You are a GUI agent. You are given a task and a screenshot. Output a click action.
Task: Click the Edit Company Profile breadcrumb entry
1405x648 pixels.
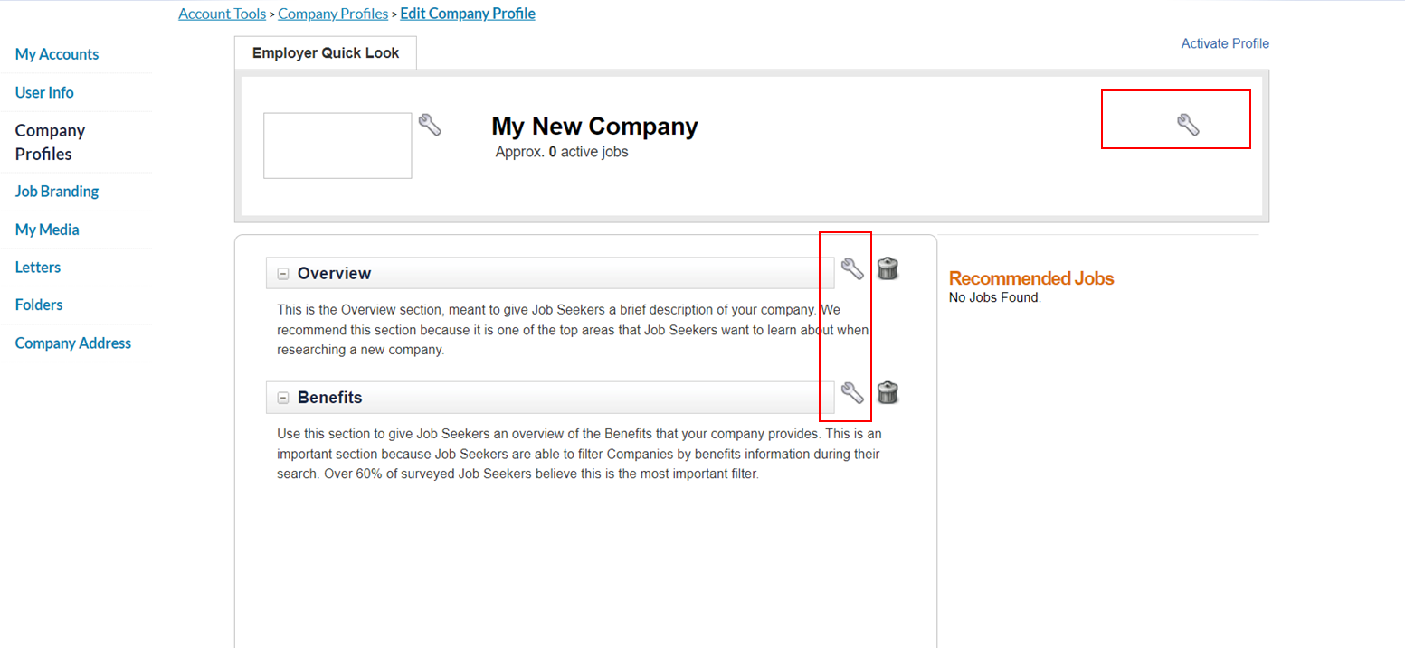pos(468,13)
